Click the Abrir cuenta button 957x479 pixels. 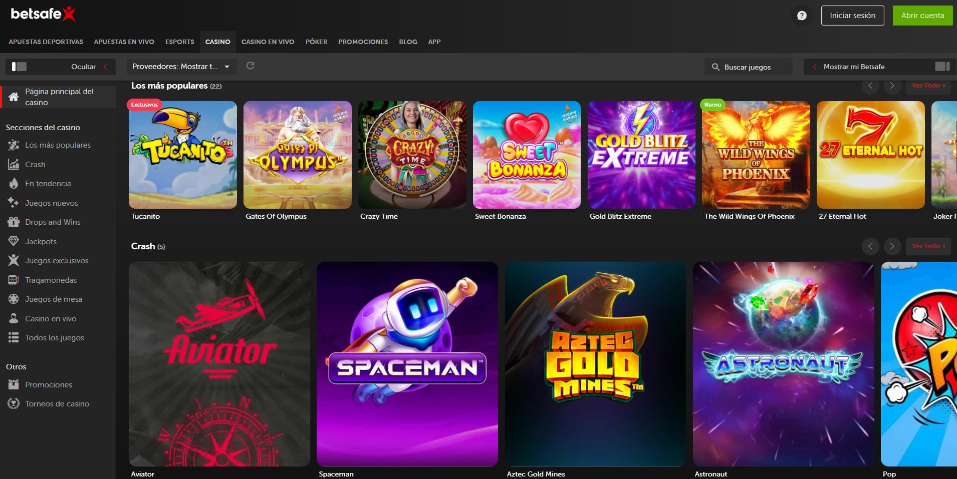pyautogui.click(x=922, y=15)
